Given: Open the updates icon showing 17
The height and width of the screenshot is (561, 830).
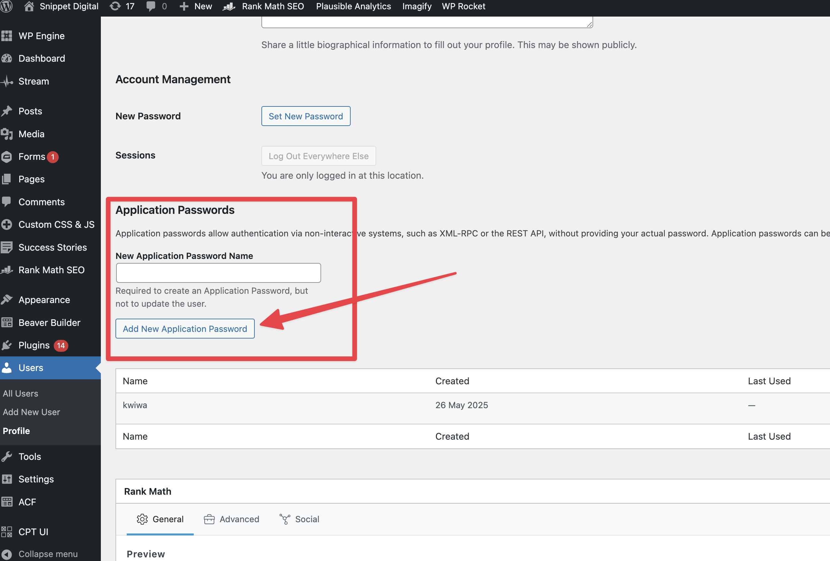Looking at the screenshot, I should [115, 6].
